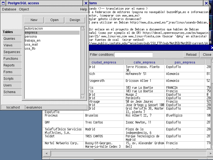Focus the Filter conditions input field
The width and height of the screenshot is (213, 160).
tap(134, 55)
